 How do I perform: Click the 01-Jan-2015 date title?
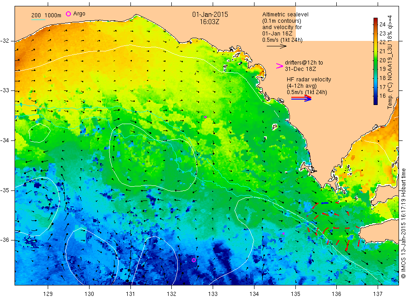pyautogui.click(x=210, y=15)
